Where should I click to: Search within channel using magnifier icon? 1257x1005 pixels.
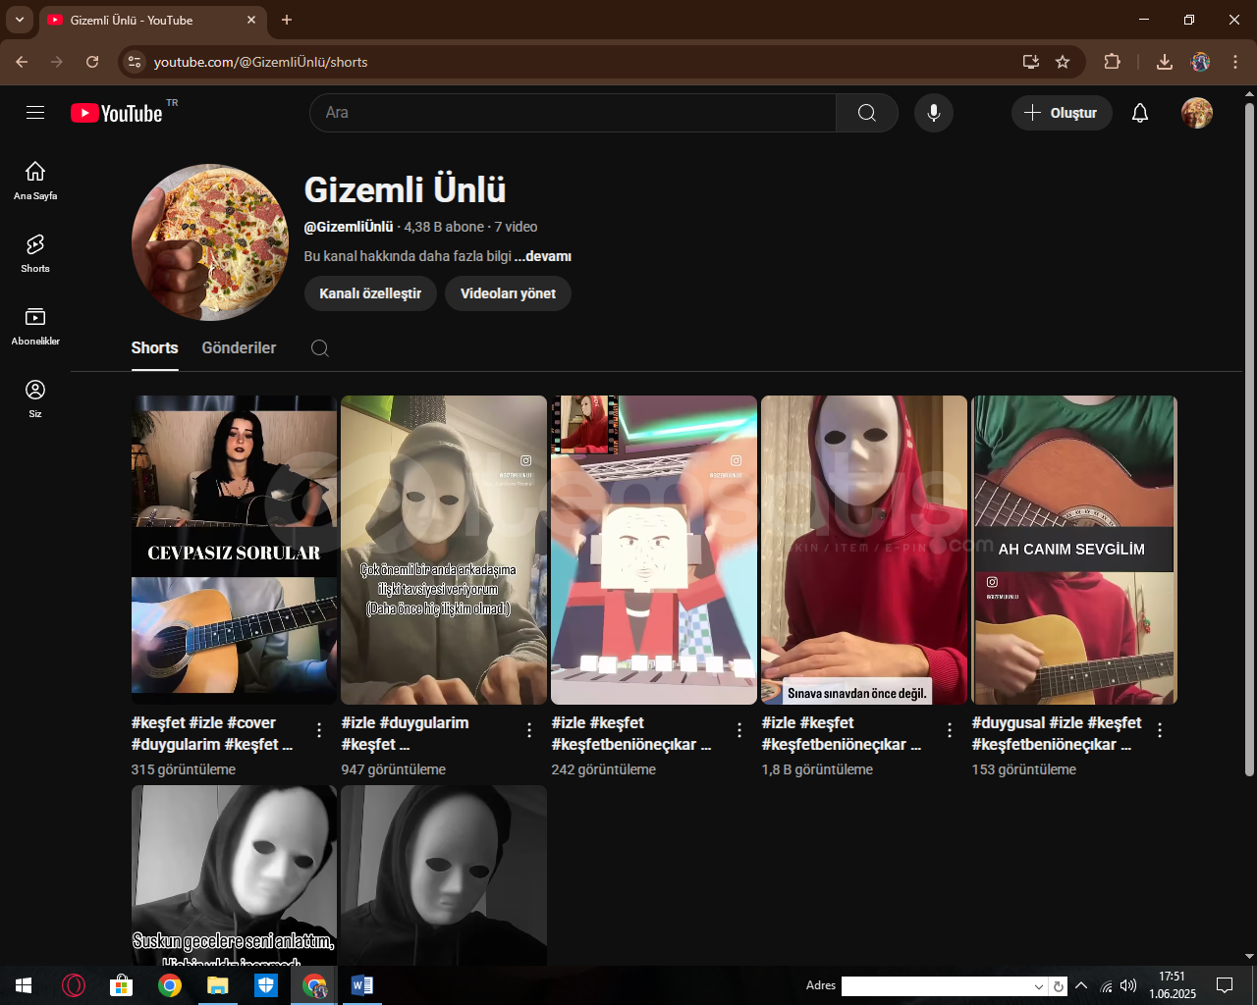(319, 348)
